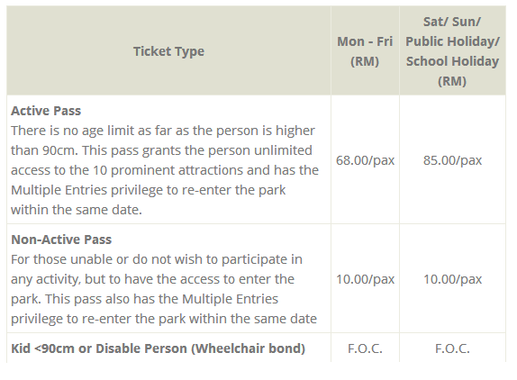517x380 pixels.
Task: Click the Ticket Type column header
Action: coord(168,51)
